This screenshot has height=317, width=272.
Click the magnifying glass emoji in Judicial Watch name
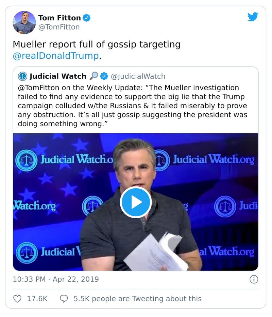pos(93,76)
